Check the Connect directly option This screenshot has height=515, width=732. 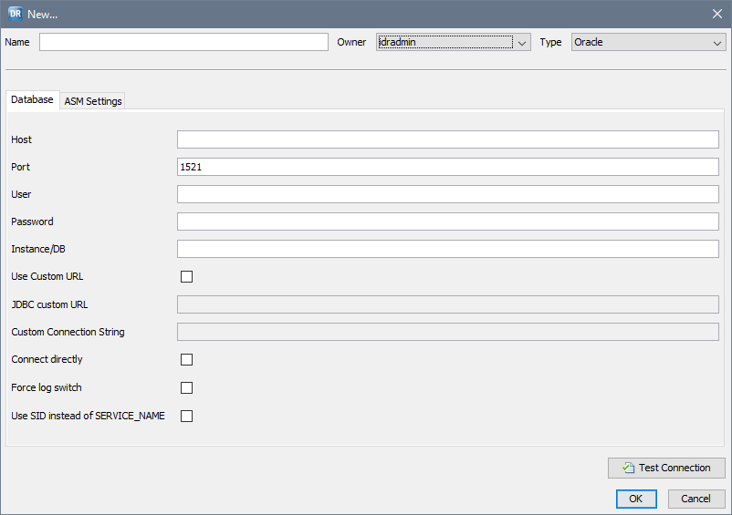187,360
